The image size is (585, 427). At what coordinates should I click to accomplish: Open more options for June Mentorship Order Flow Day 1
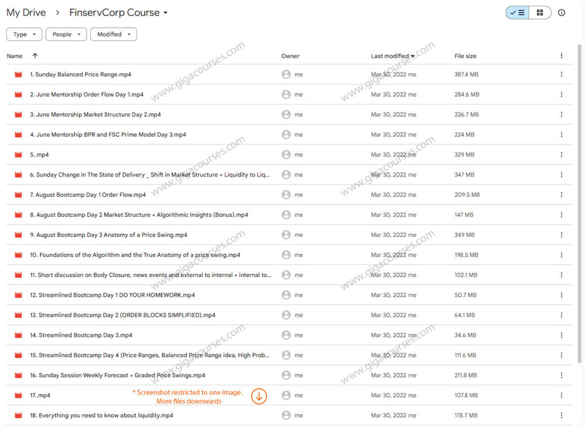point(561,94)
